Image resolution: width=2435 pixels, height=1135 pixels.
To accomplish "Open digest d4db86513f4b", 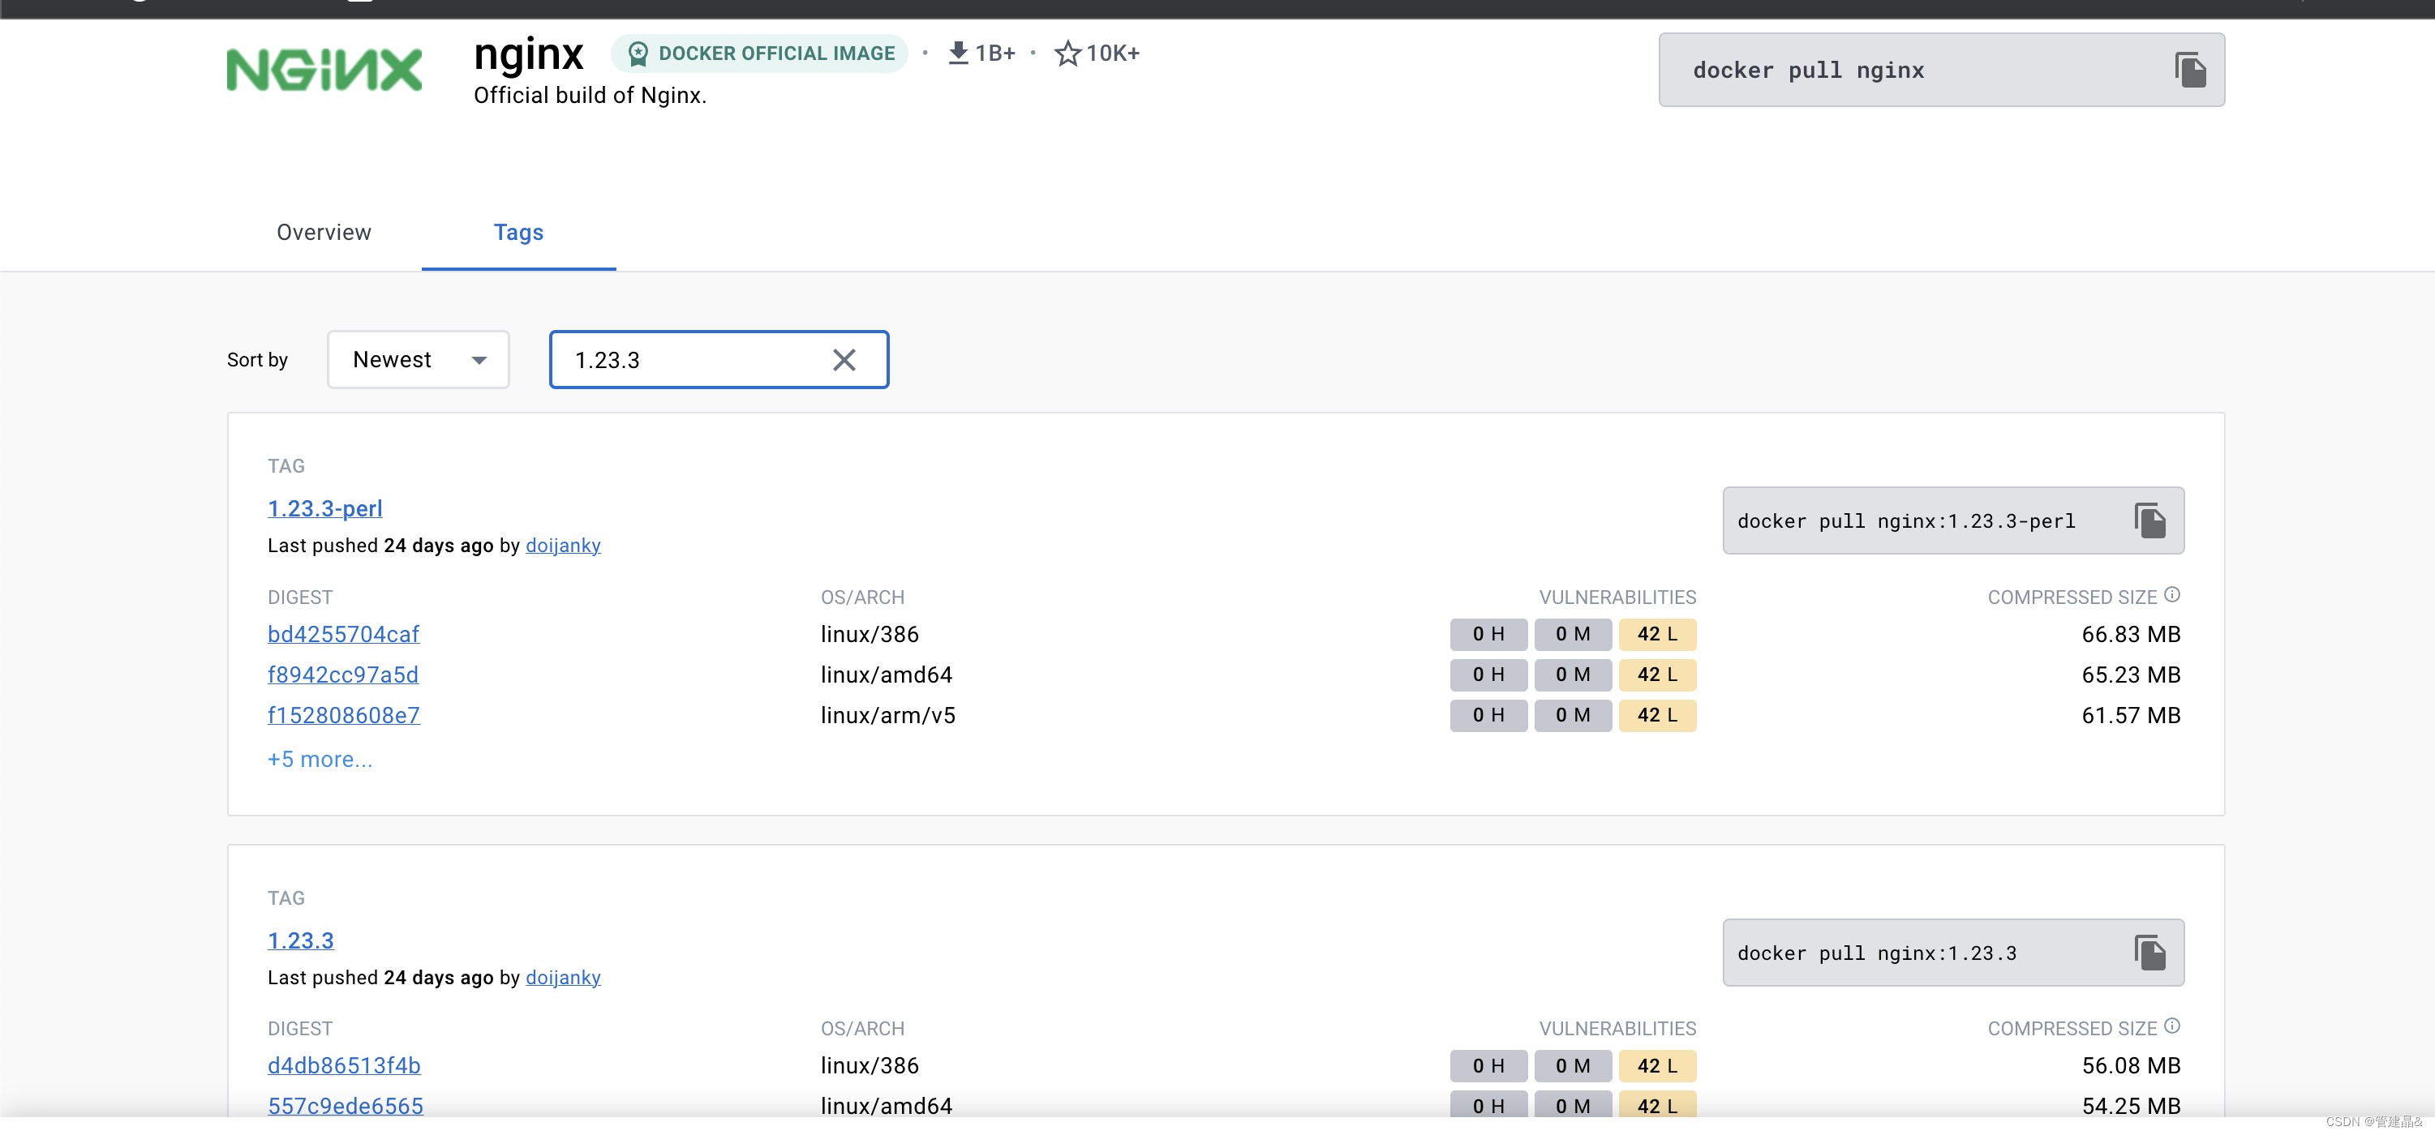I will pyautogui.click(x=343, y=1066).
